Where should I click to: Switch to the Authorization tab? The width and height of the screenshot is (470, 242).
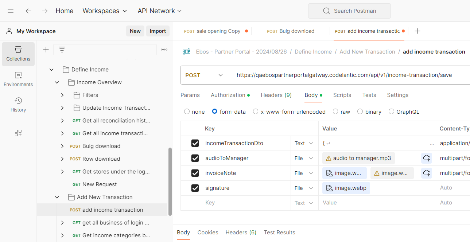pyautogui.click(x=230, y=95)
